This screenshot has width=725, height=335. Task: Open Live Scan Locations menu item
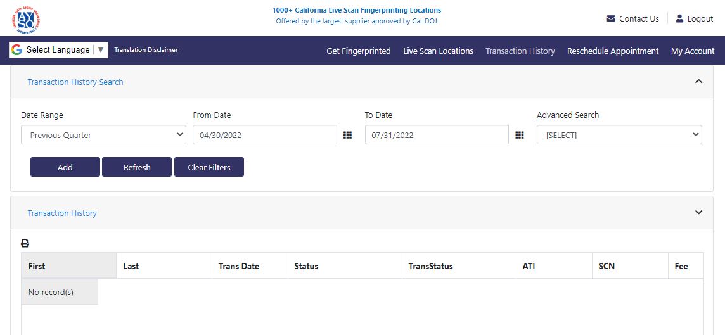coord(438,51)
